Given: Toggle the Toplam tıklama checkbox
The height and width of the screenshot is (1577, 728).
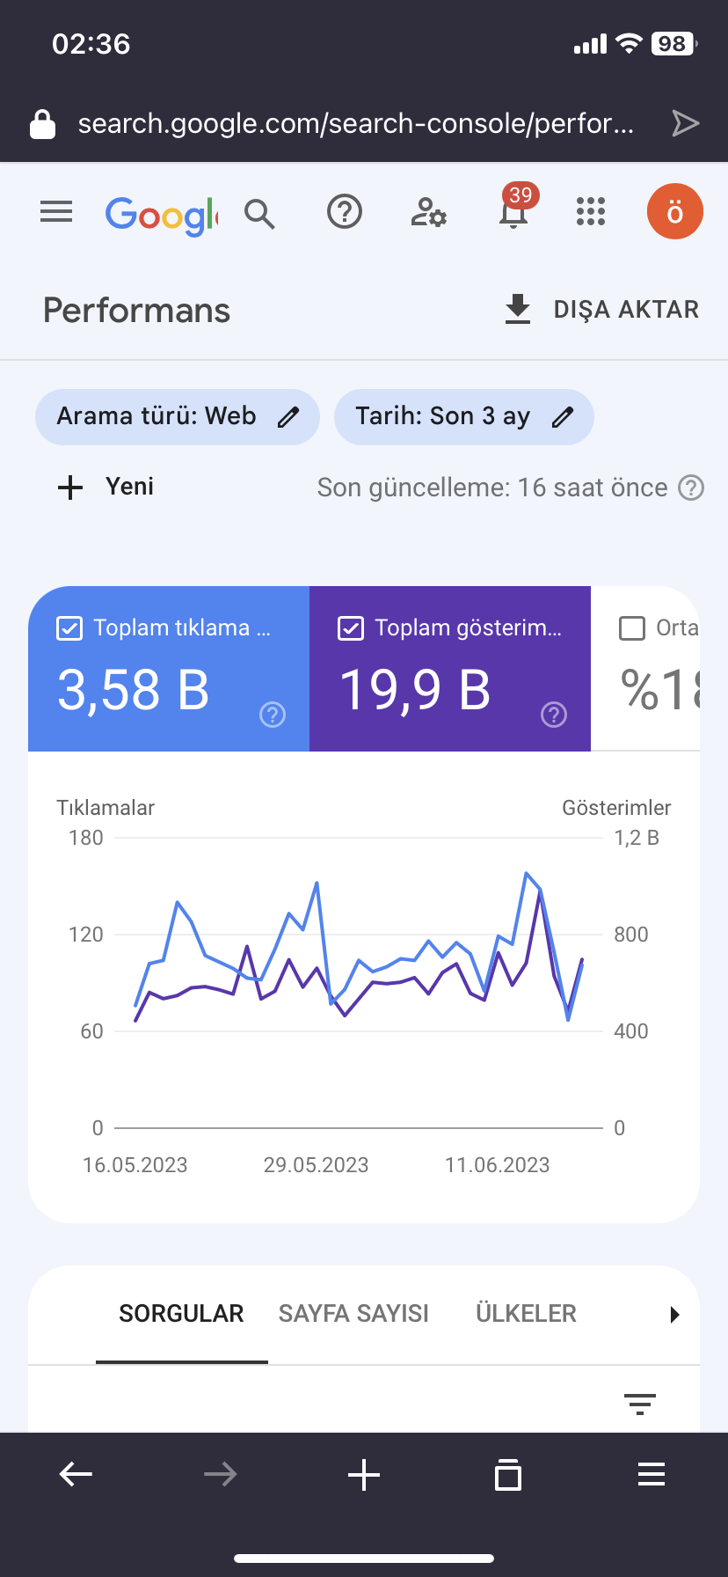Looking at the screenshot, I should (x=69, y=628).
